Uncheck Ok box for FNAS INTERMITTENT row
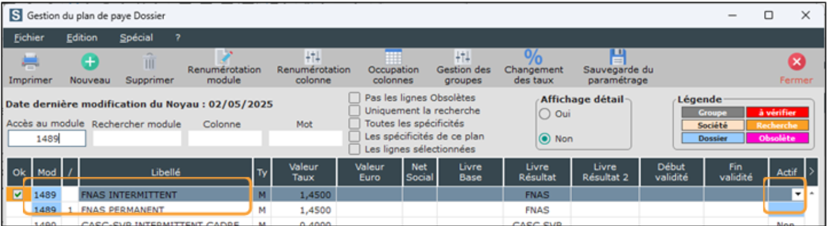The height and width of the screenshot is (226, 828). (18, 195)
